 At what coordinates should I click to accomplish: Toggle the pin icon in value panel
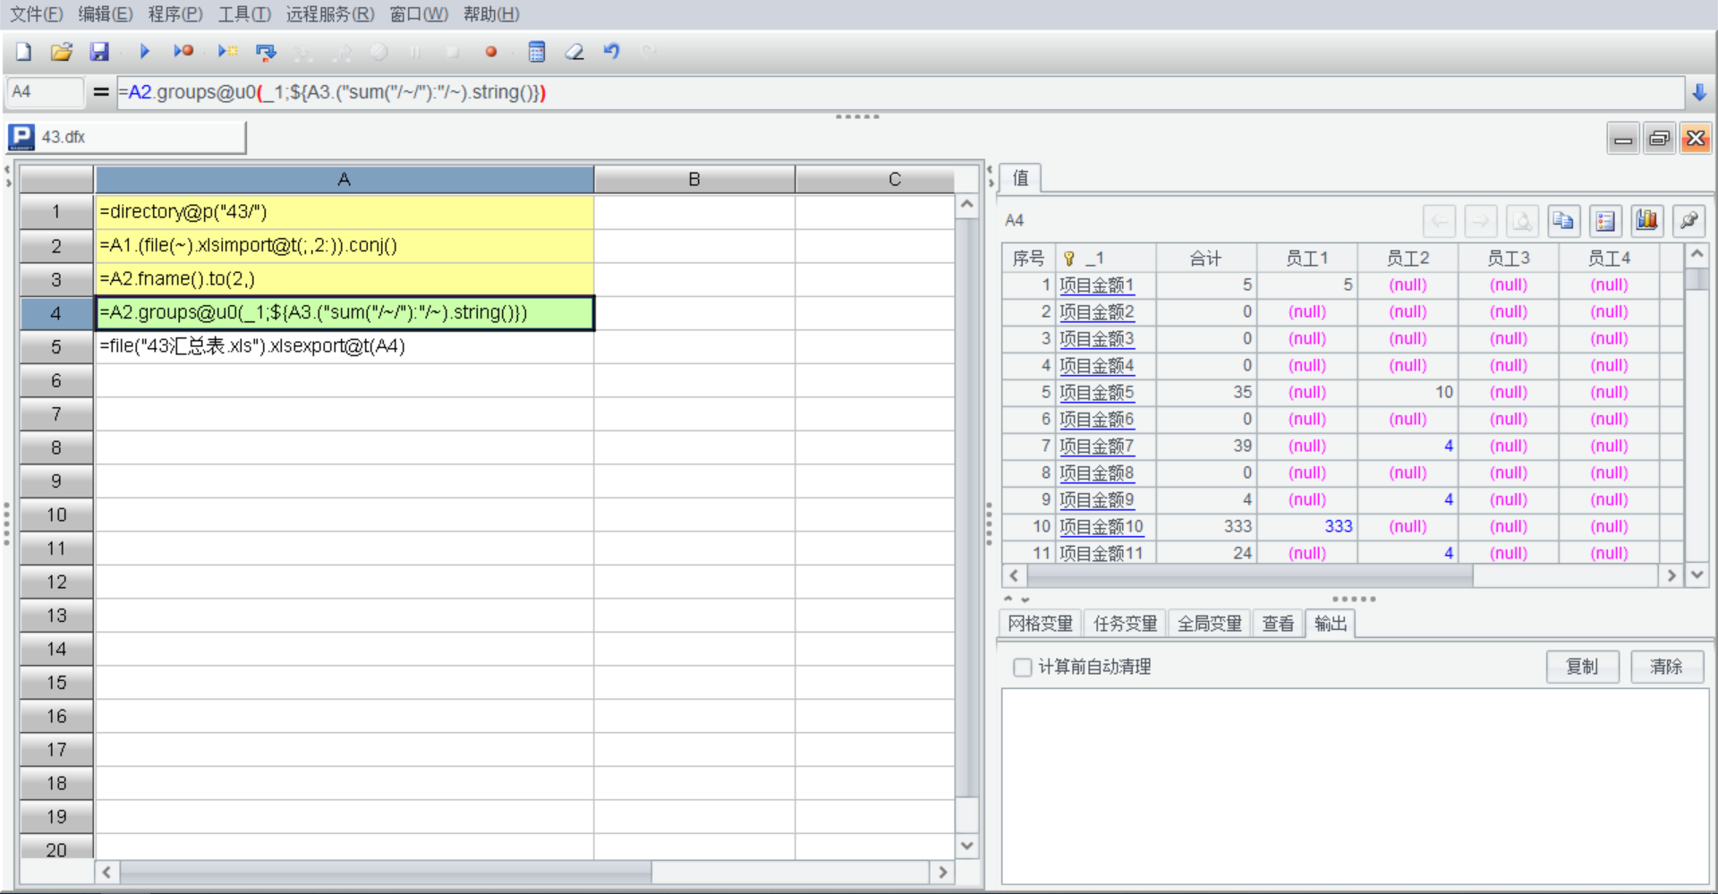point(1688,221)
